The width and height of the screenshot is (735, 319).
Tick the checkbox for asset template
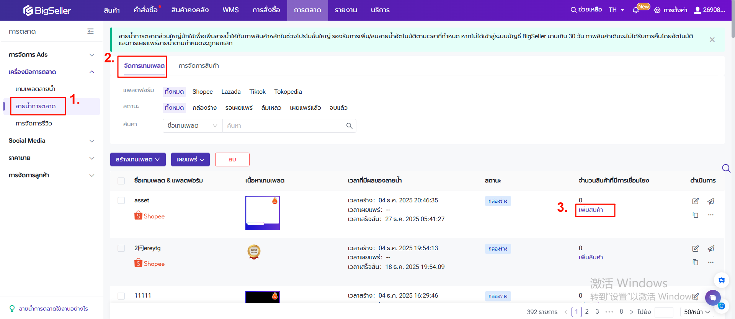121,200
